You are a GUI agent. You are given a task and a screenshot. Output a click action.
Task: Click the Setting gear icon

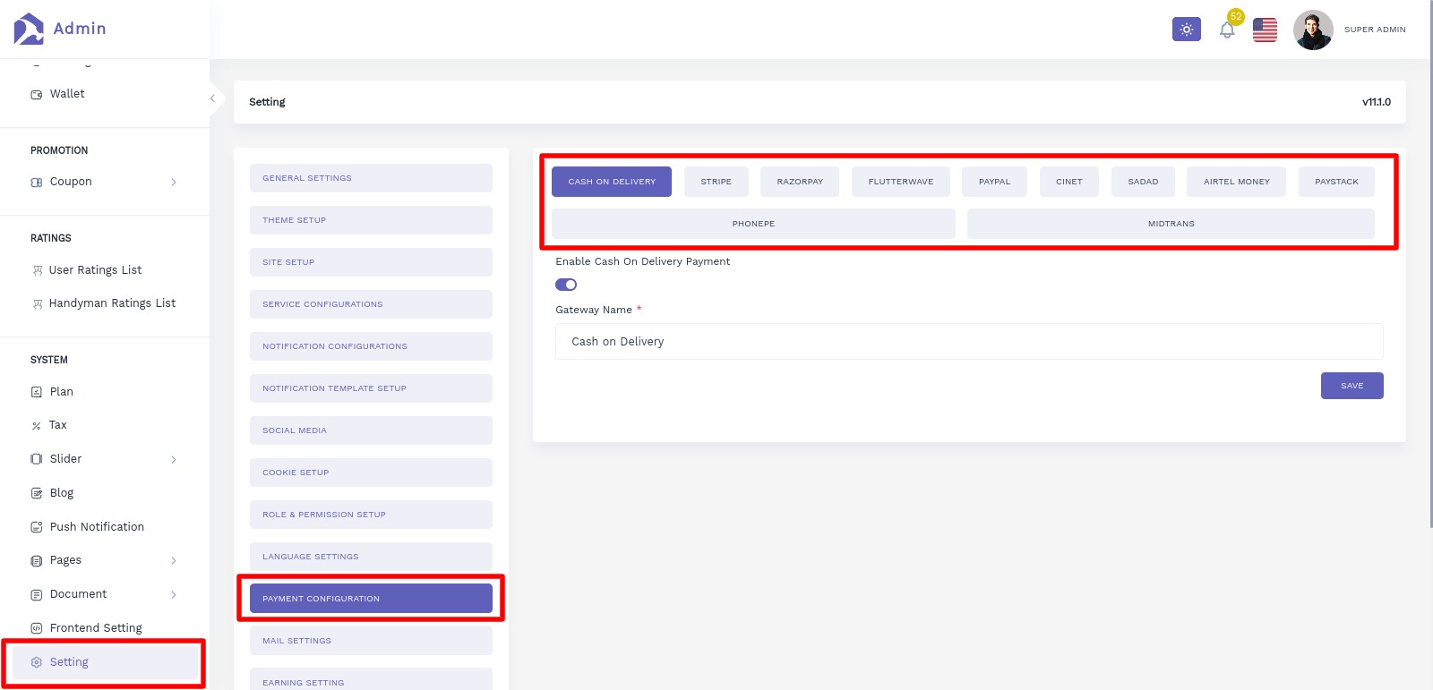37,662
